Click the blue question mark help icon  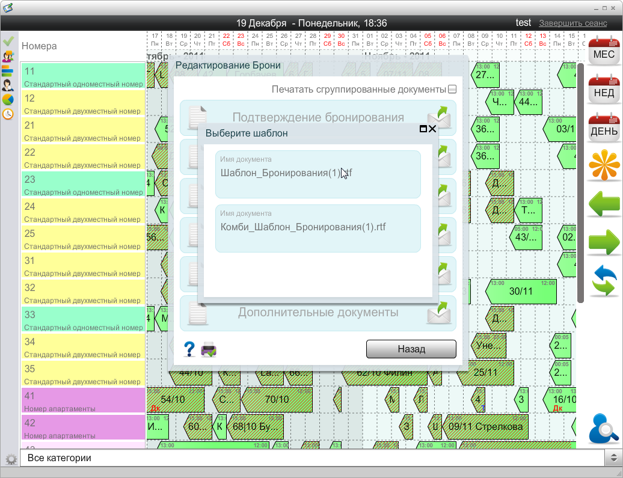pos(189,349)
